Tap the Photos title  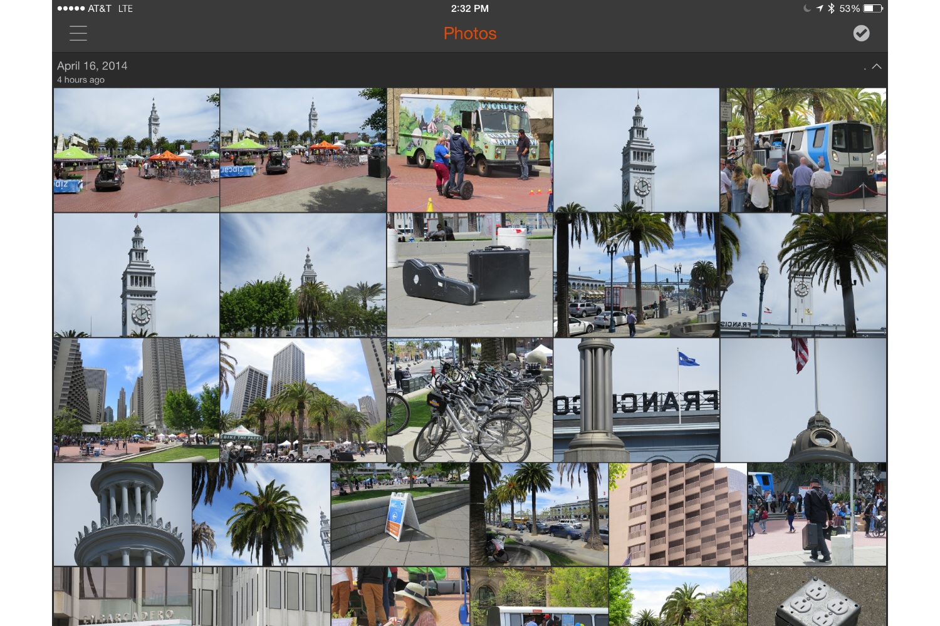[470, 33]
